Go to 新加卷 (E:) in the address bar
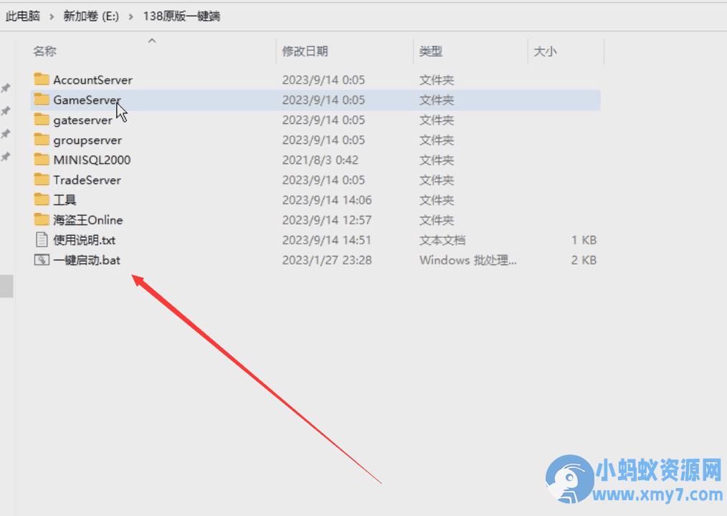 [91, 16]
